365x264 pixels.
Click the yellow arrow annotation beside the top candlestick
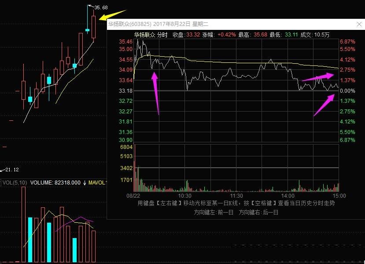pos(112,15)
